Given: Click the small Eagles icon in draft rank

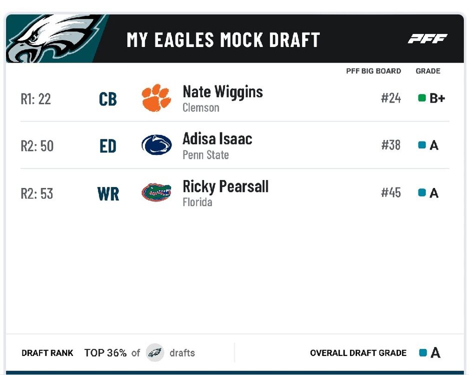Looking at the screenshot, I should tap(155, 352).
